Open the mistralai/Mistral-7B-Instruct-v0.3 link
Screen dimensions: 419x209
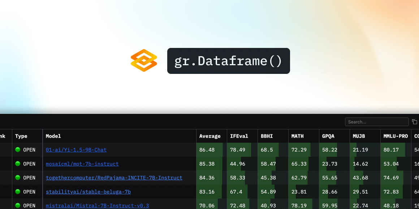coord(97,205)
